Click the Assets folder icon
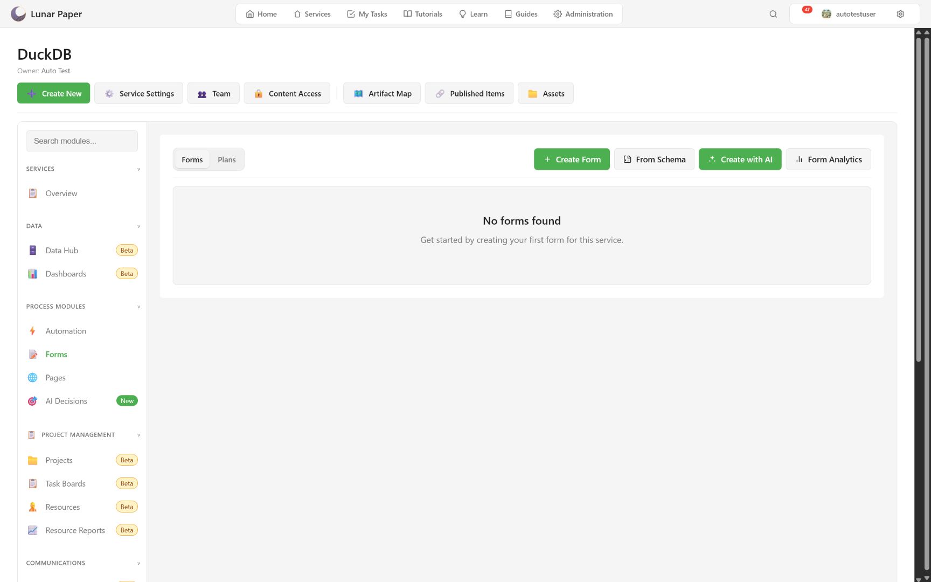The height and width of the screenshot is (582, 931). tap(533, 94)
